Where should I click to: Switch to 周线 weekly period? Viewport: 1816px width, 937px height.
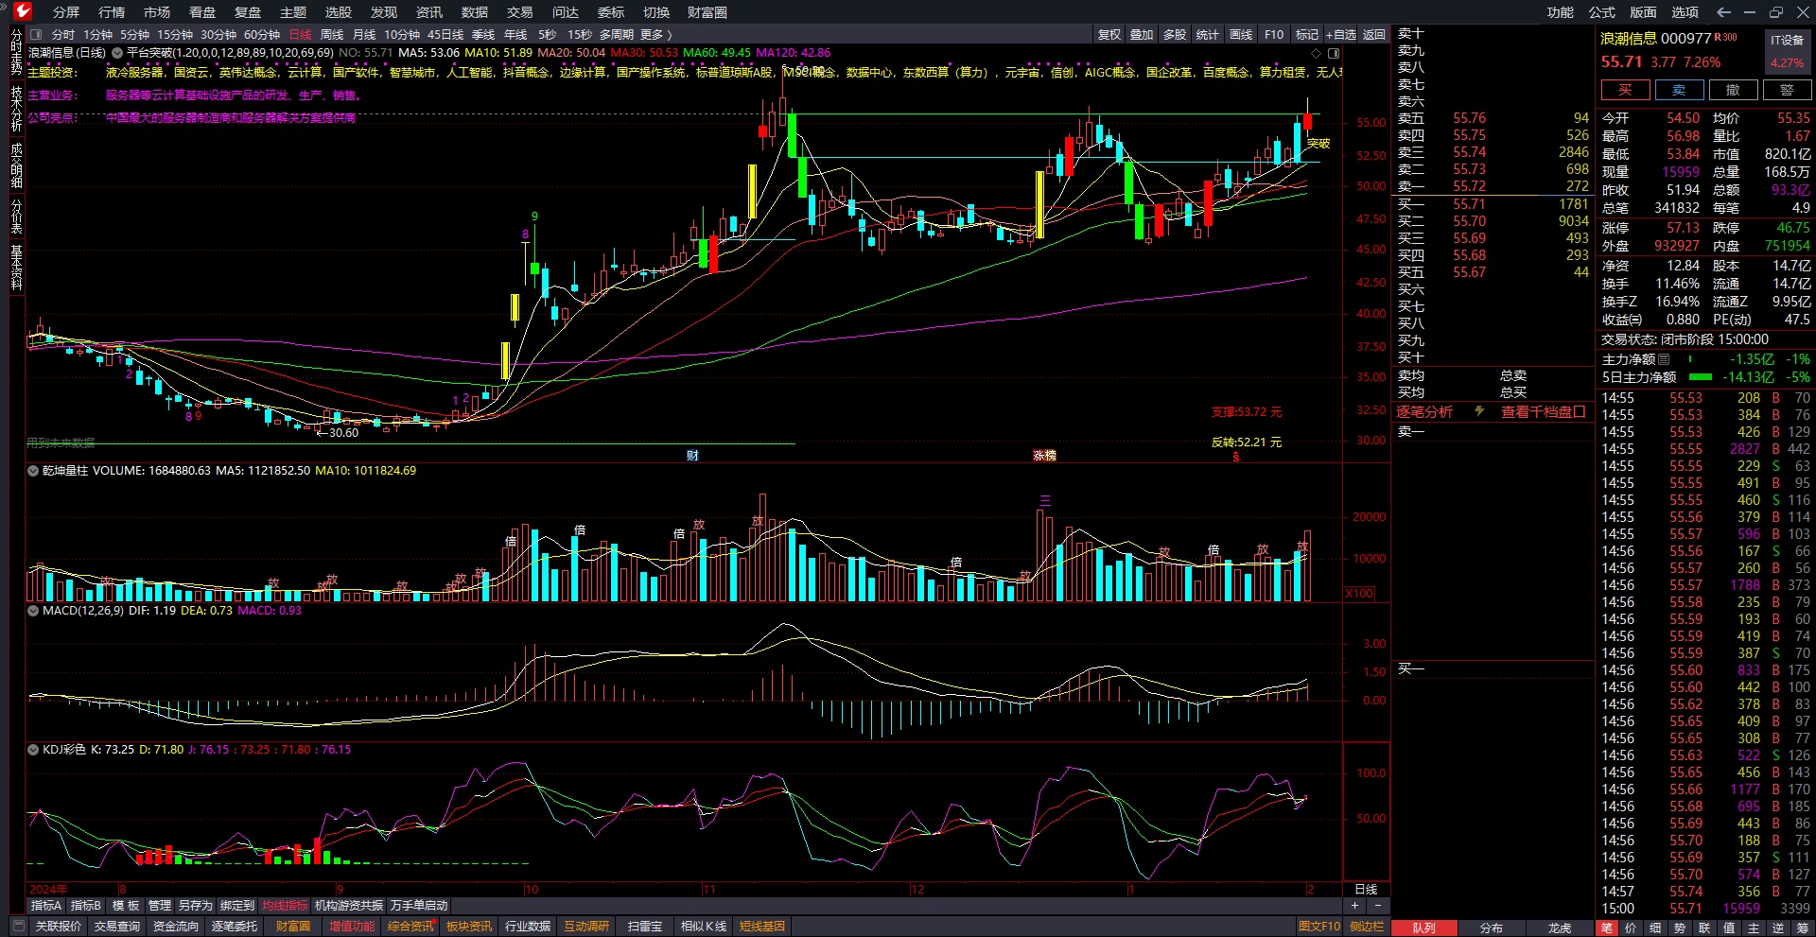332,34
